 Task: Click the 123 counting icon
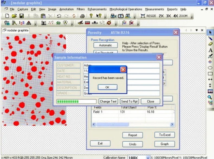[x=22, y=23]
